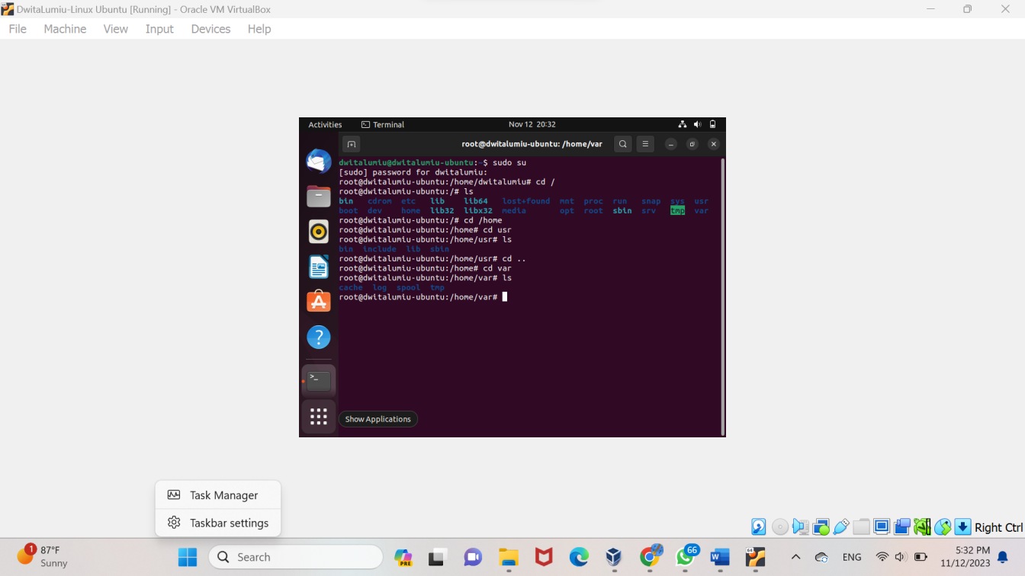
Task: Show hidden system tray icons
Action: pyautogui.click(x=795, y=557)
